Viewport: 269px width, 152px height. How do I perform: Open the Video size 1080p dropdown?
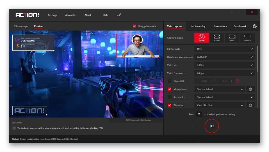coord(224,65)
